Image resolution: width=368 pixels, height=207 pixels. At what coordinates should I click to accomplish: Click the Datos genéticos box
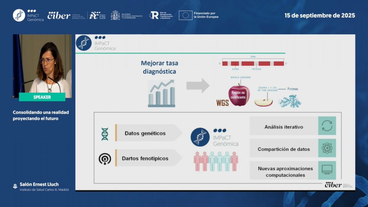coord(145,133)
